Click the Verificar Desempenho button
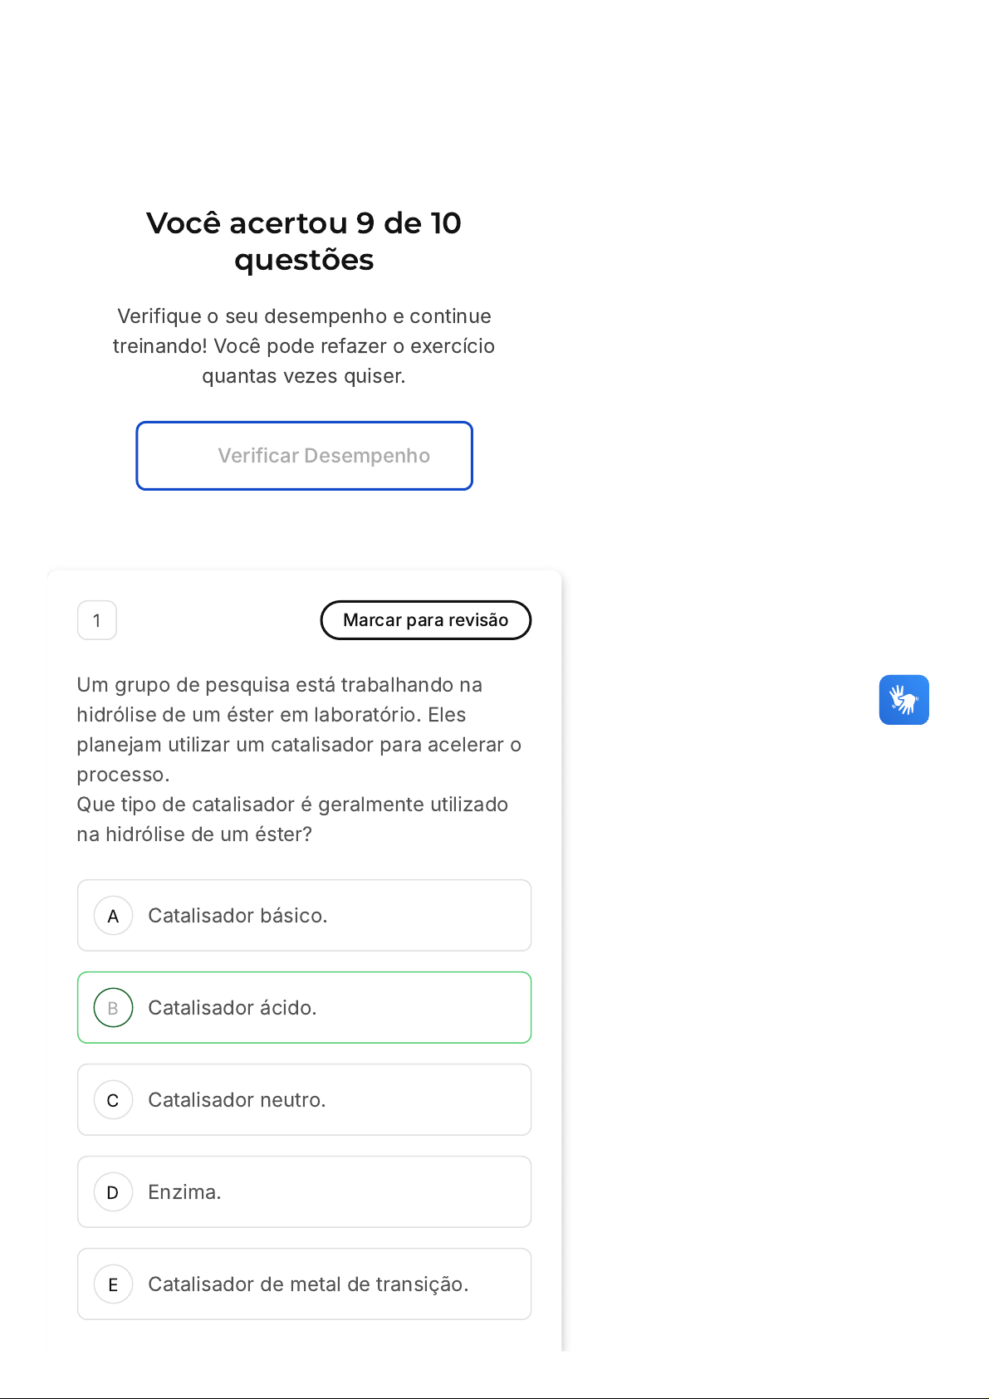989x1399 pixels. (304, 456)
